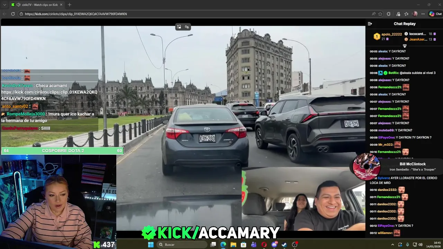Viewport: 443px width, 249px height.
Task: Launch Microsoft Edge from taskbar
Action: click(x=223, y=245)
